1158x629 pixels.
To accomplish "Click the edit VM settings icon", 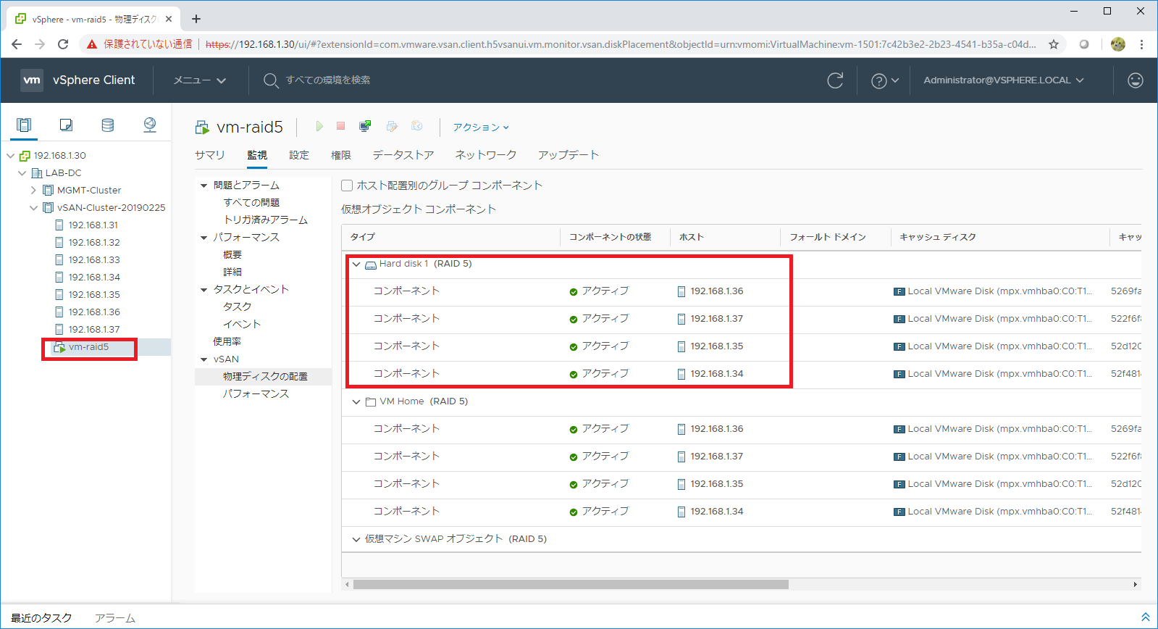I will 392,126.
